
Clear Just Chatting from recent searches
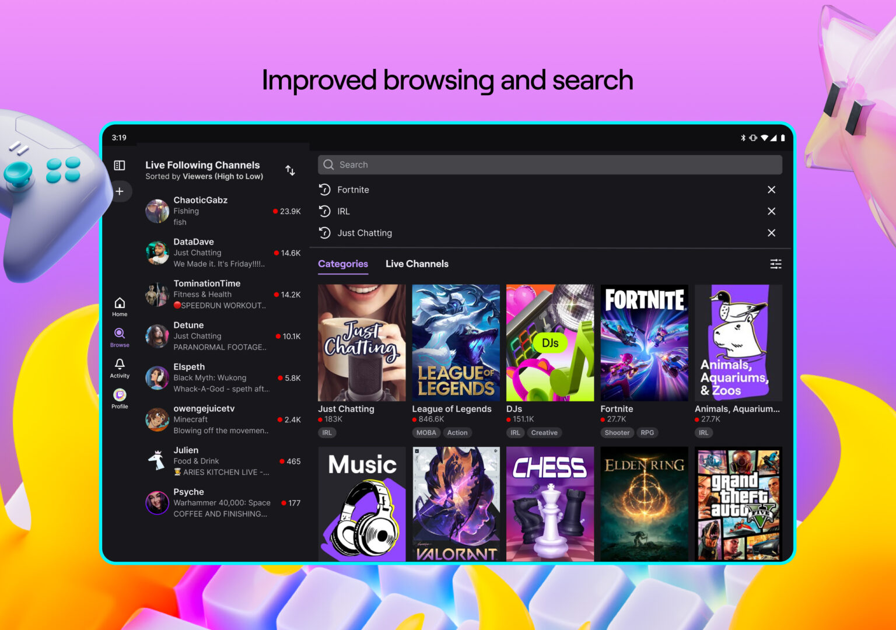tap(771, 233)
